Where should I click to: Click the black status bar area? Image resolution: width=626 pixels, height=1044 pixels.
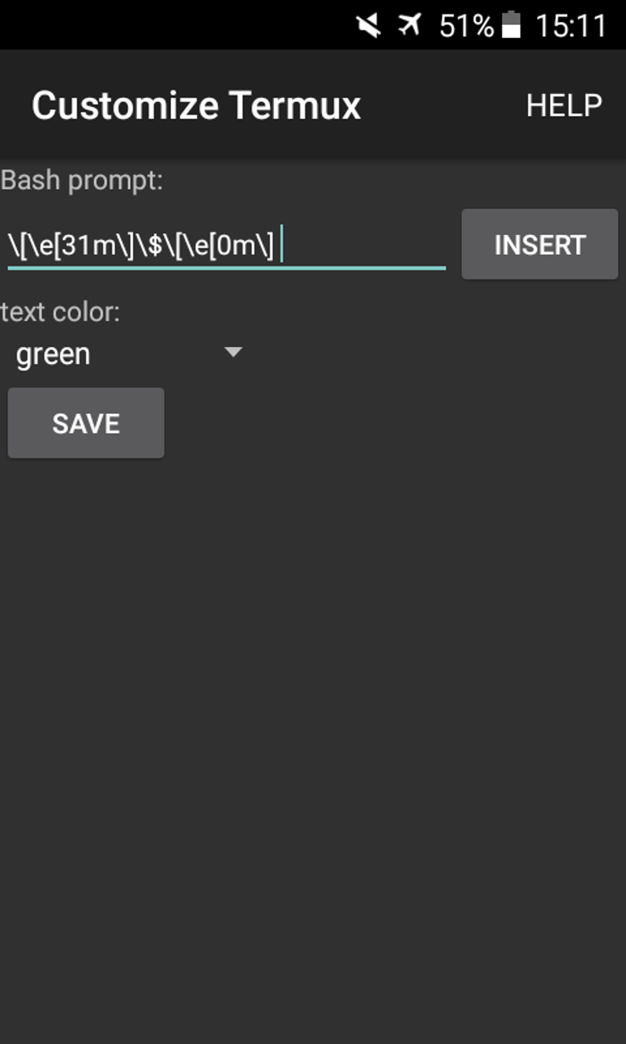coord(184,26)
